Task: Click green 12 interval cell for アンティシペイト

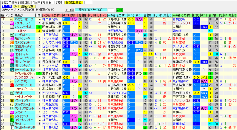Action: coord(39,27)
